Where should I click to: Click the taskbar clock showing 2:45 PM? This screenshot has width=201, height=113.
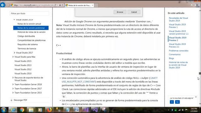point(194,110)
